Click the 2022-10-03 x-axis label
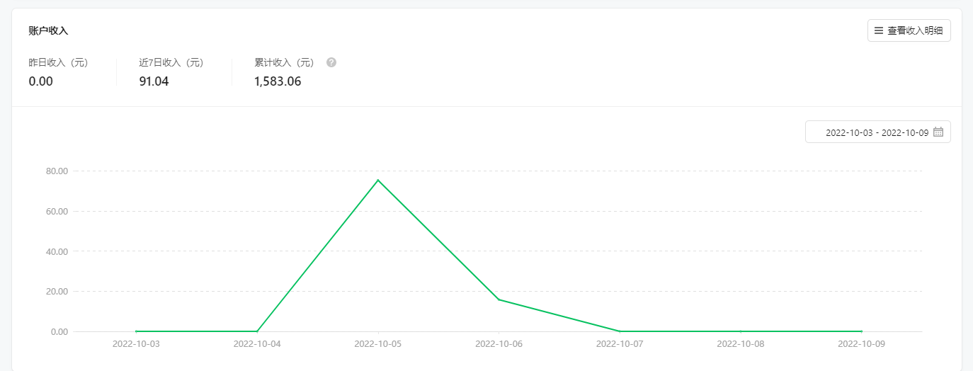 tap(136, 344)
